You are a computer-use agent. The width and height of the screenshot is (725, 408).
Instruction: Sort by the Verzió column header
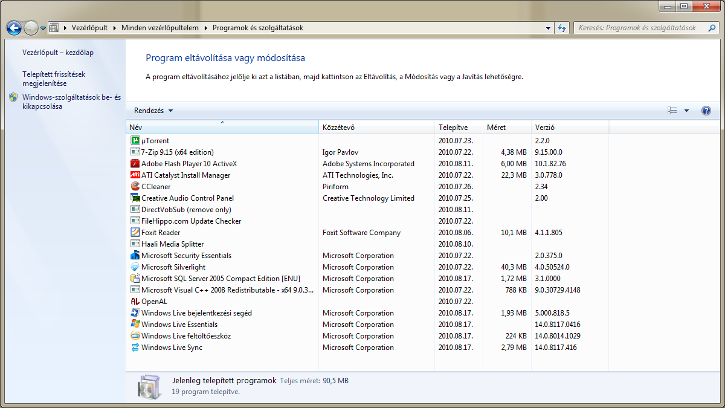570,128
